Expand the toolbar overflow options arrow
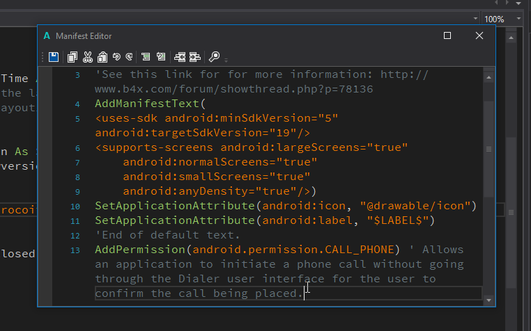 [226, 59]
